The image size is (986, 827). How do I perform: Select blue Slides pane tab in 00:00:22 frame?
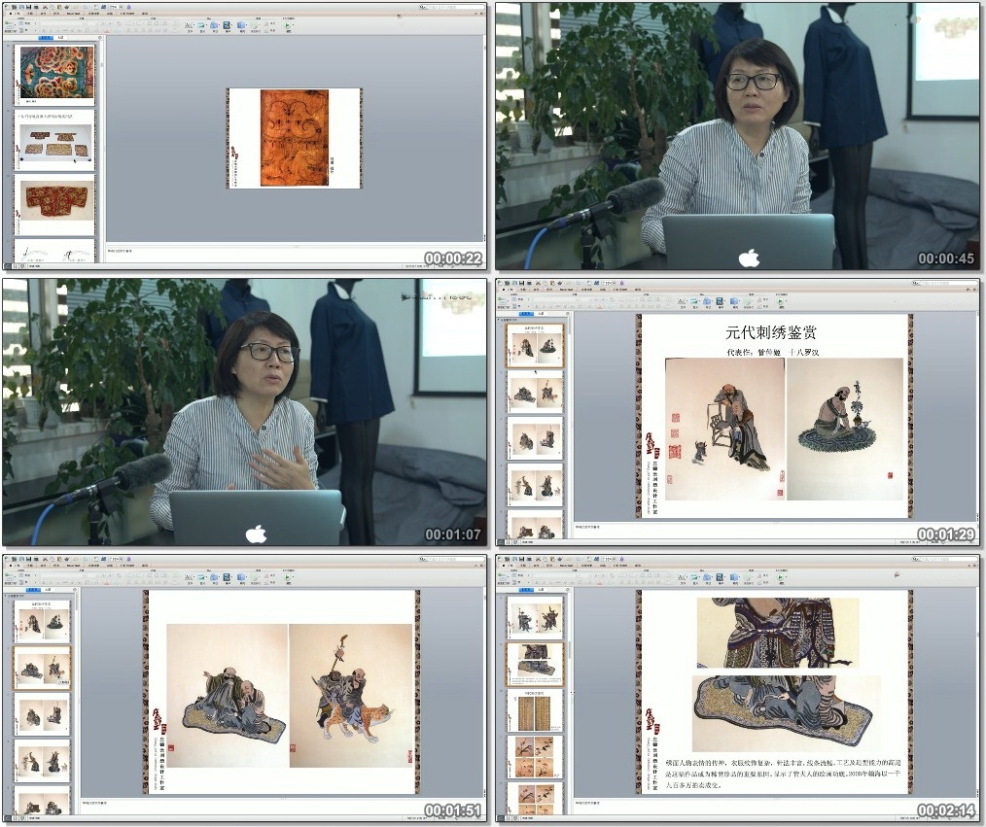(x=46, y=38)
